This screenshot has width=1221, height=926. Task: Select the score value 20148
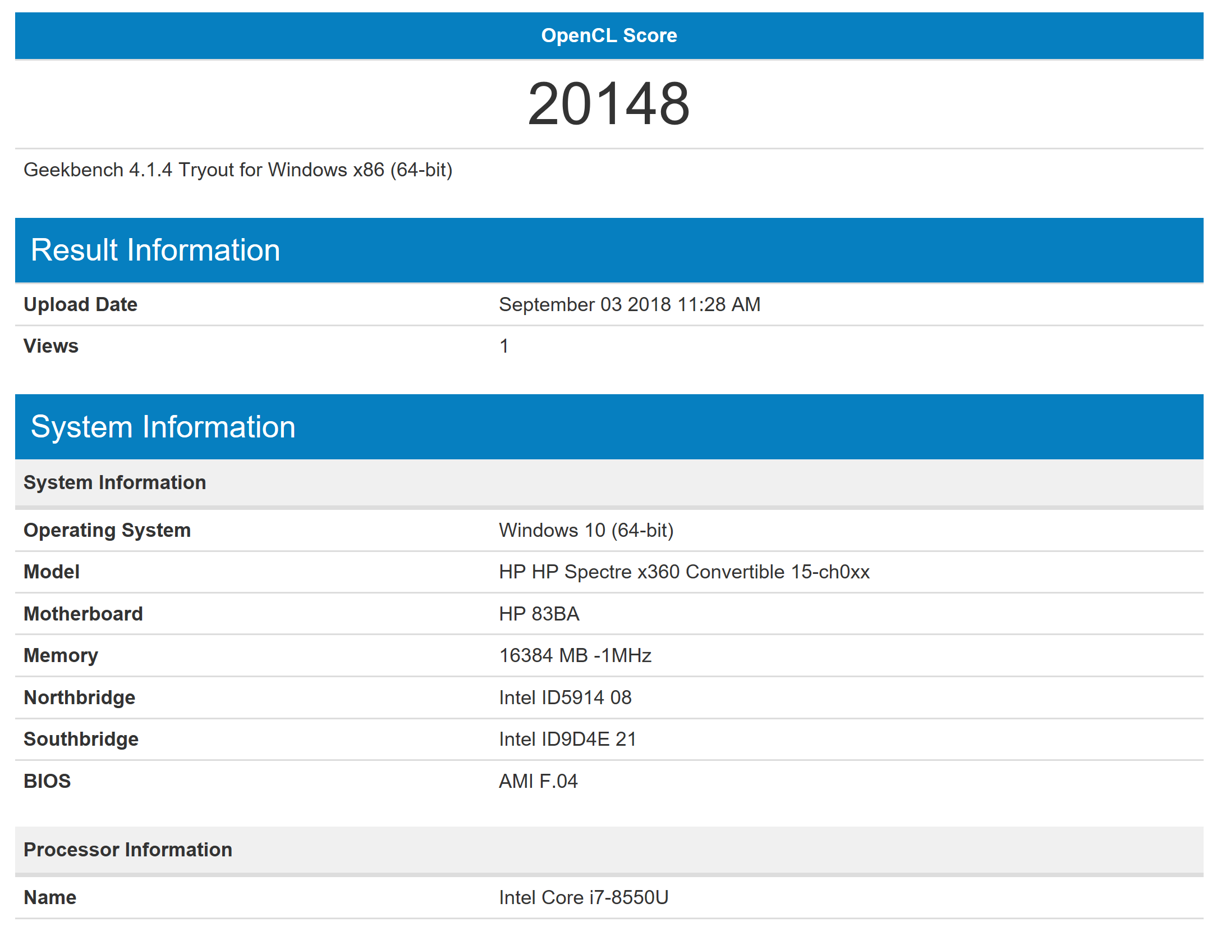(609, 104)
